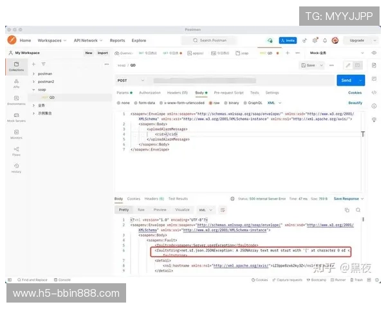Switch to the Pre-request Script tab
The height and width of the screenshot is (309, 386).
[228, 93]
